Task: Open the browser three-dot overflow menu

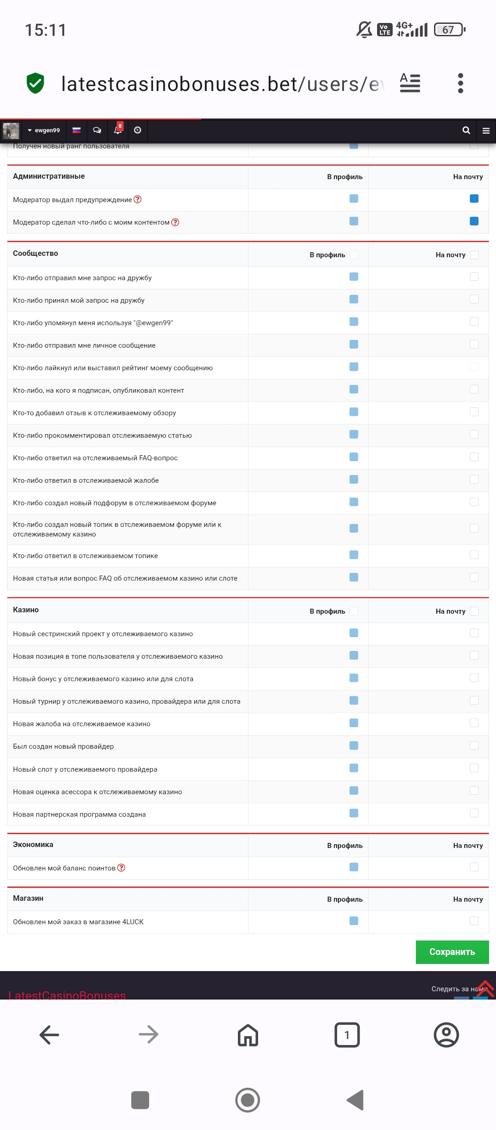Action: tap(461, 83)
